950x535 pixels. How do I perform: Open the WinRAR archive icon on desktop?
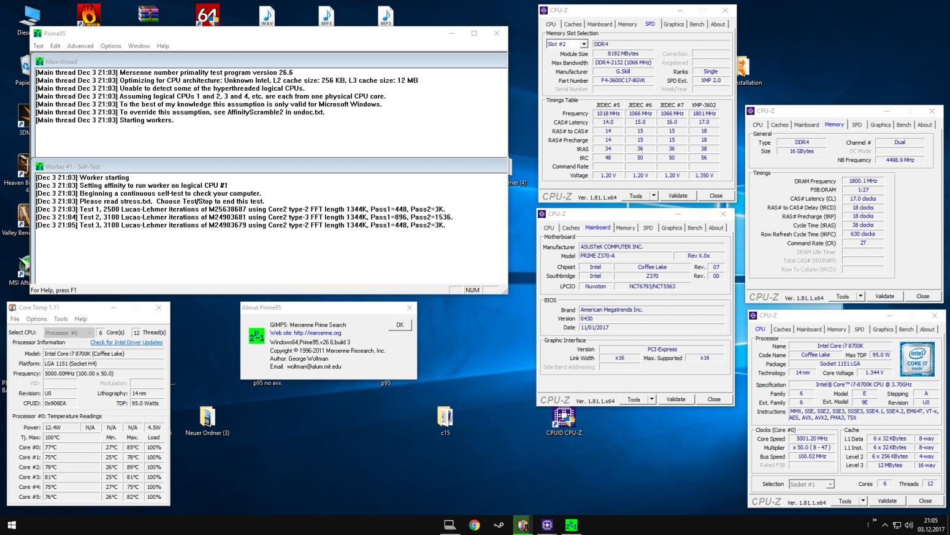148,14
